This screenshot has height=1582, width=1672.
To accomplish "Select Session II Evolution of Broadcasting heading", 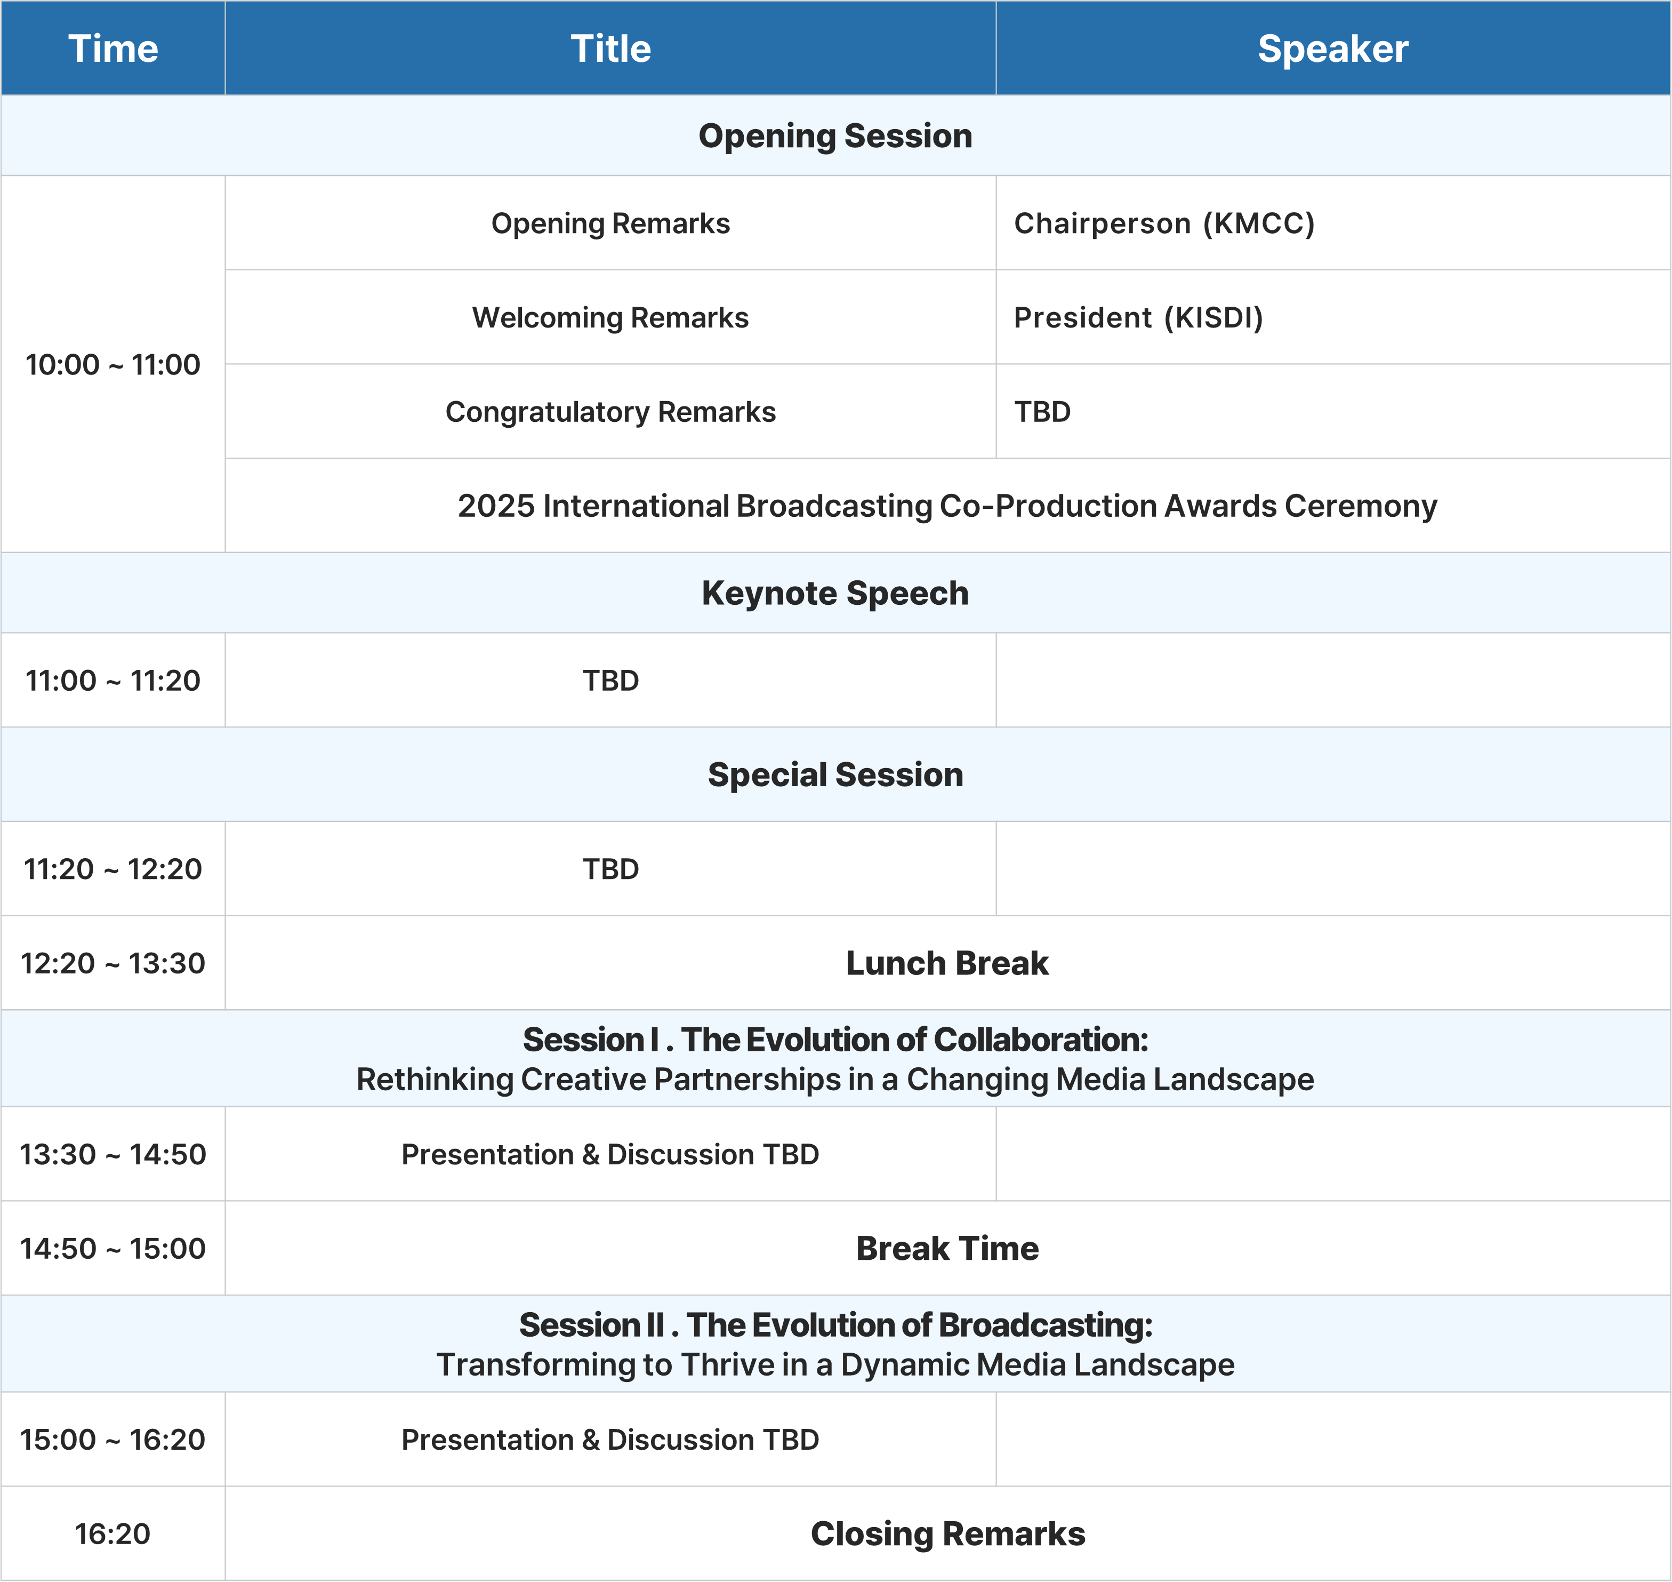I will pos(835,1344).
